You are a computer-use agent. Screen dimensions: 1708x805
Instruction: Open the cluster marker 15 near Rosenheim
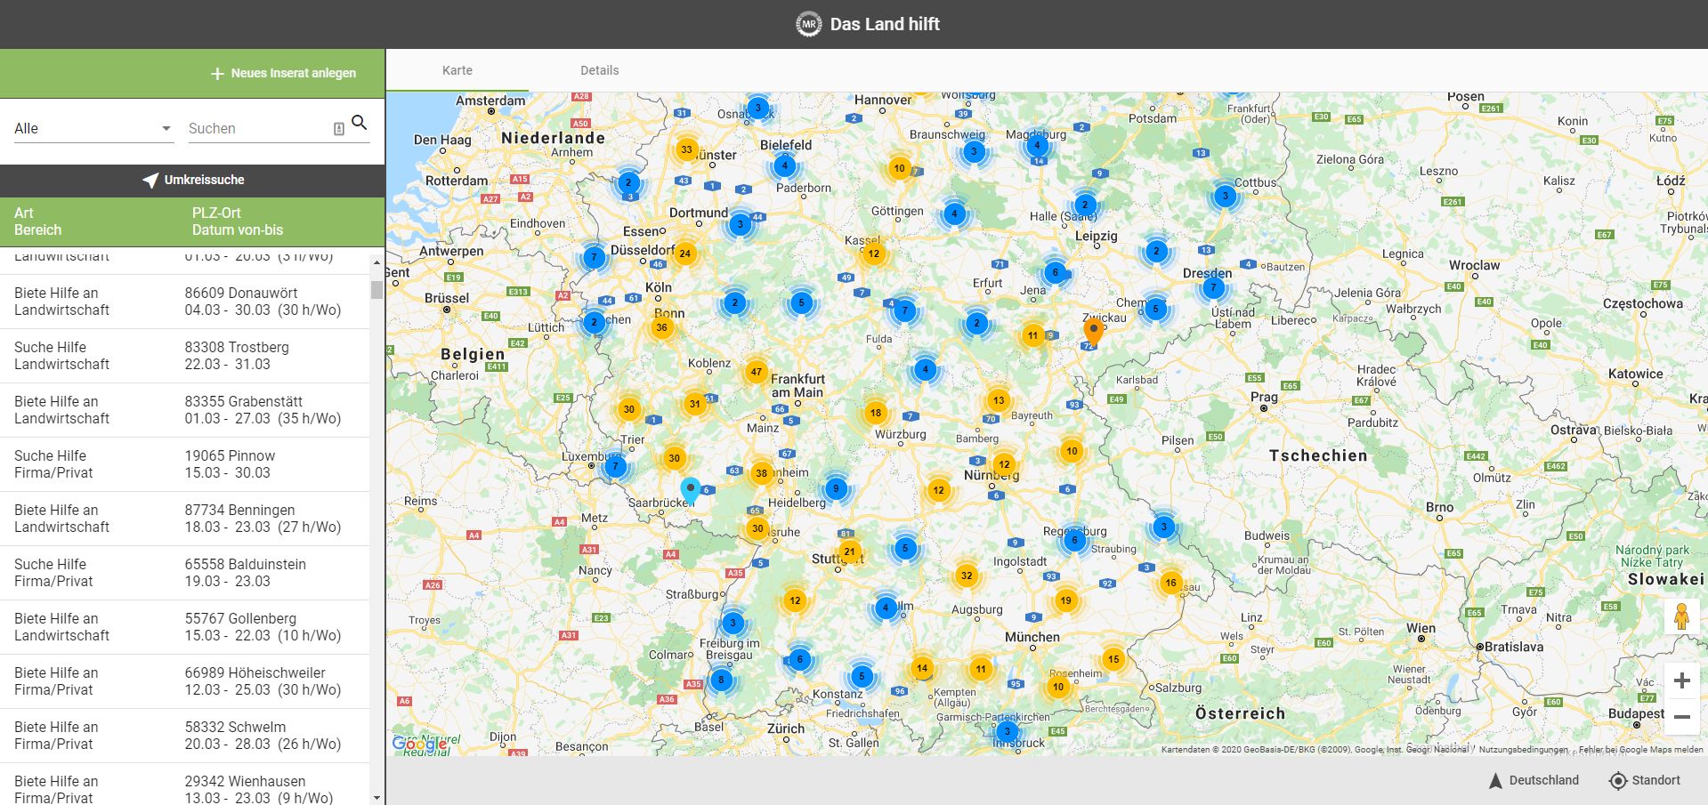[x=1113, y=659]
